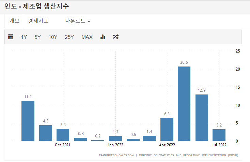
Task: Click the '15' y-axis label
Action: pyautogui.click(x=238, y=87)
